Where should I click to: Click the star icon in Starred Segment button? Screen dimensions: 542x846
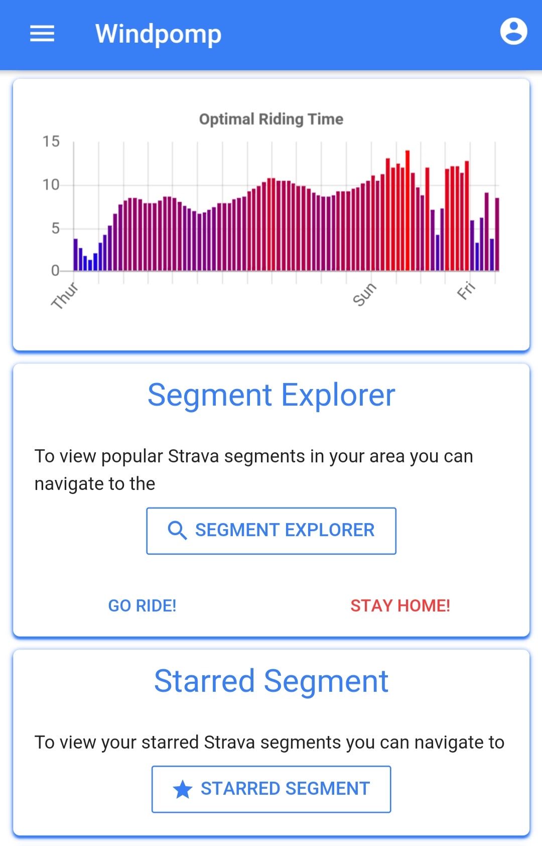183,789
